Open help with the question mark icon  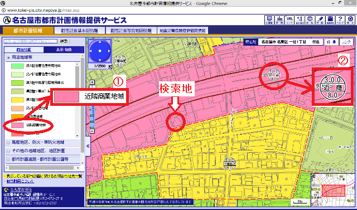click(x=340, y=20)
